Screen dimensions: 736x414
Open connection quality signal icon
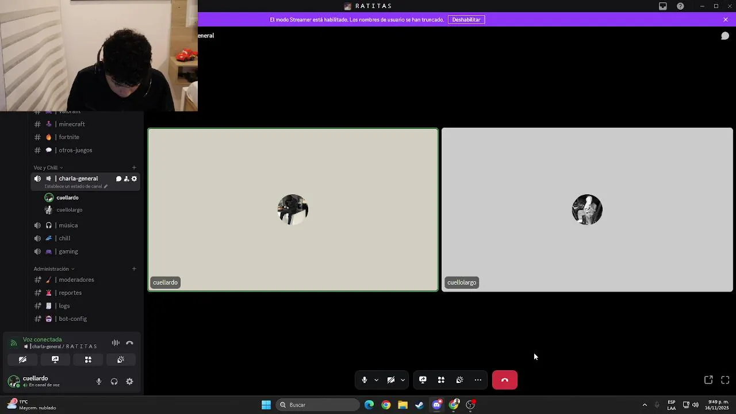(x=13, y=343)
